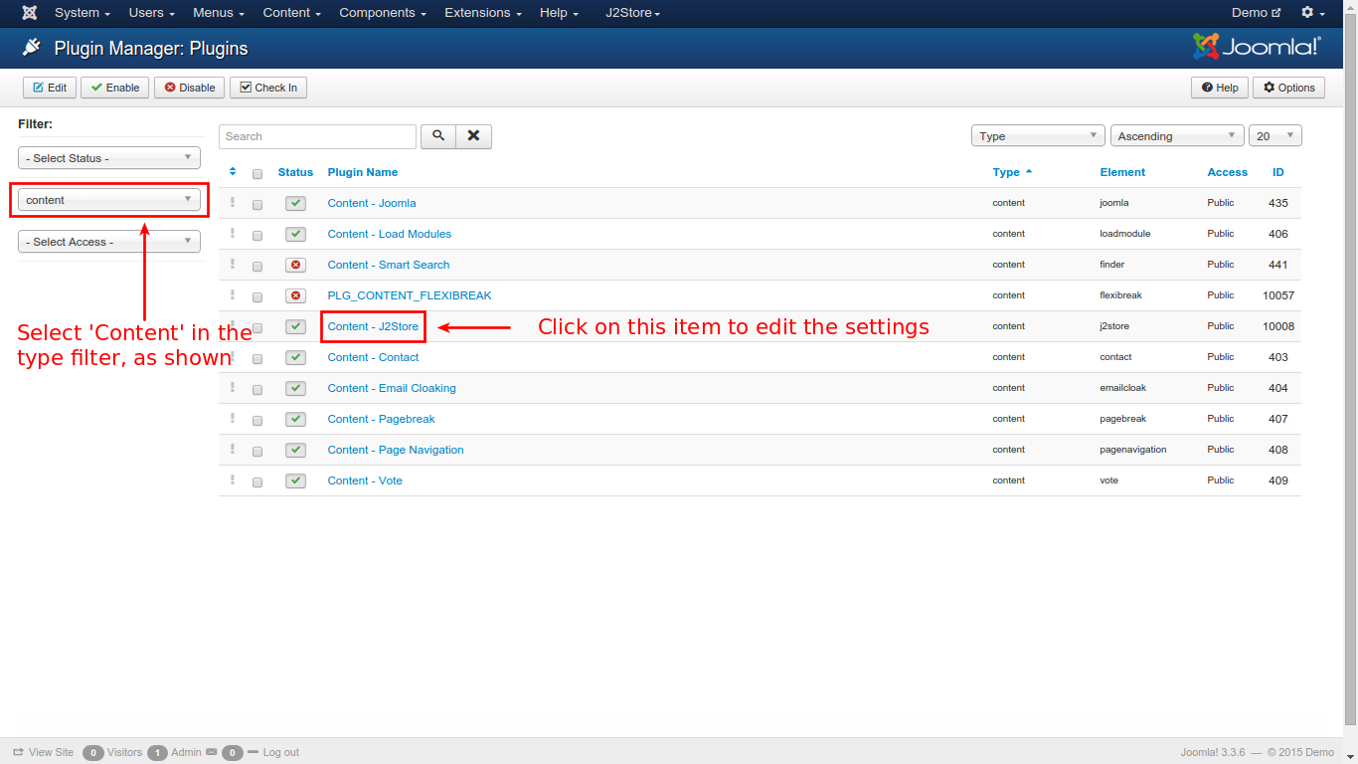The width and height of the screenshot is (1358, 764).
Task: Toggle status icon for Content - Load Modules
Action: click(295, 234)
